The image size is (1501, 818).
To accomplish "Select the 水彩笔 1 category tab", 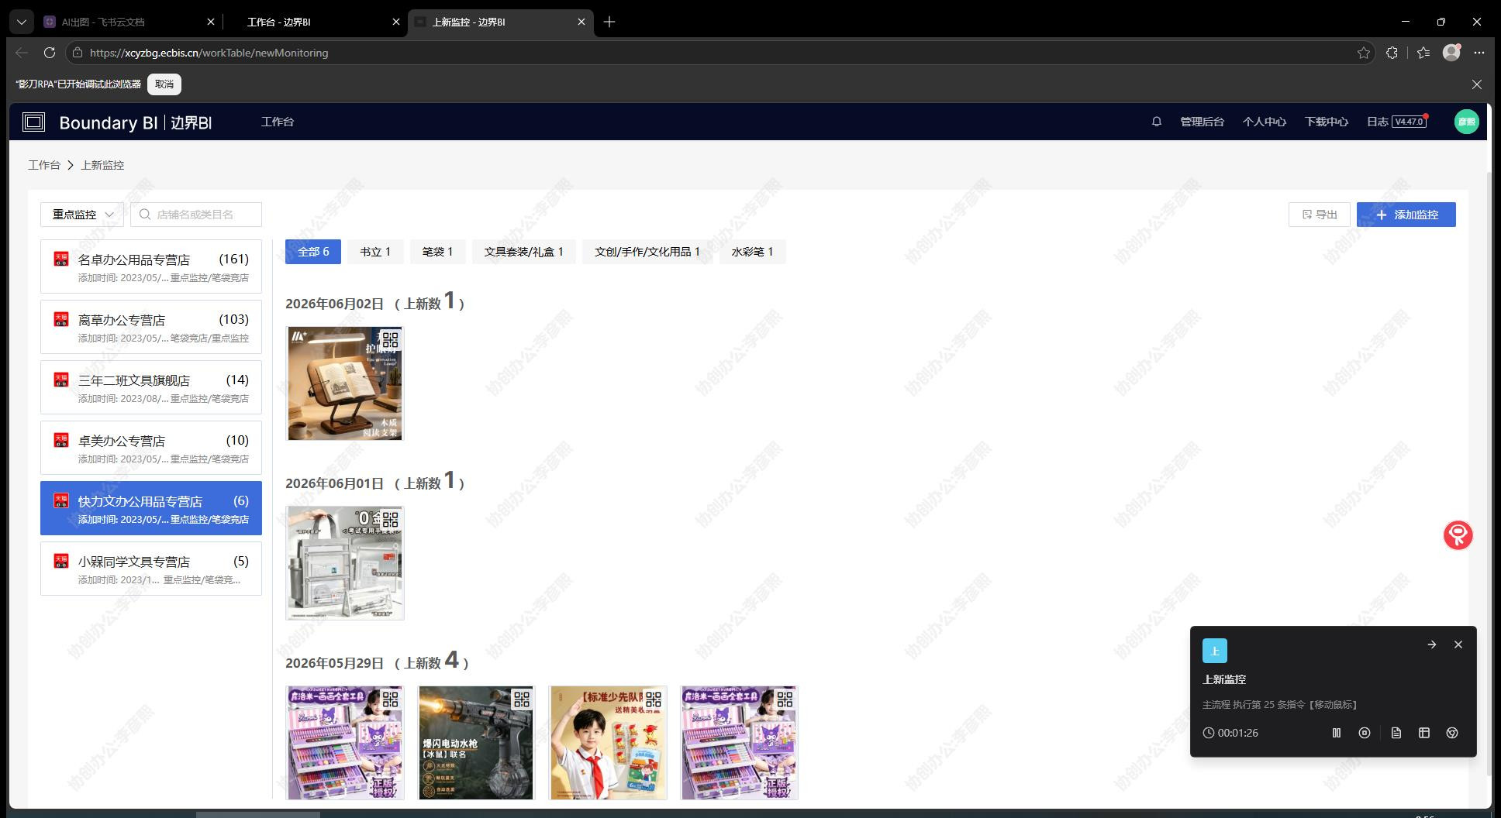I will [x=752, y=252].
